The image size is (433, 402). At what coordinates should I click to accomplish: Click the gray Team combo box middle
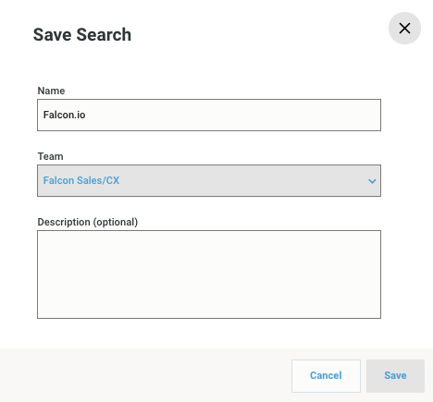(209, 180)
